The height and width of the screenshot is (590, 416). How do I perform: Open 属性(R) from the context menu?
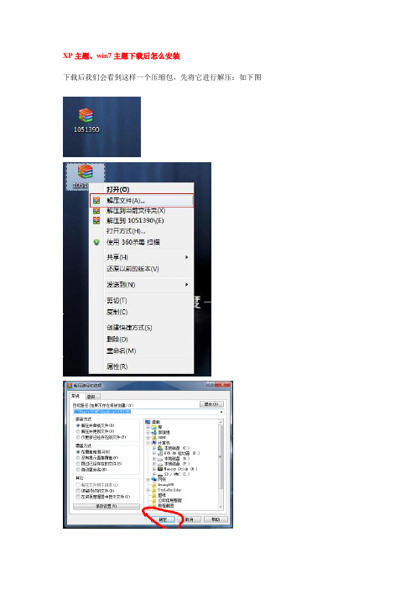pos(141,366)
